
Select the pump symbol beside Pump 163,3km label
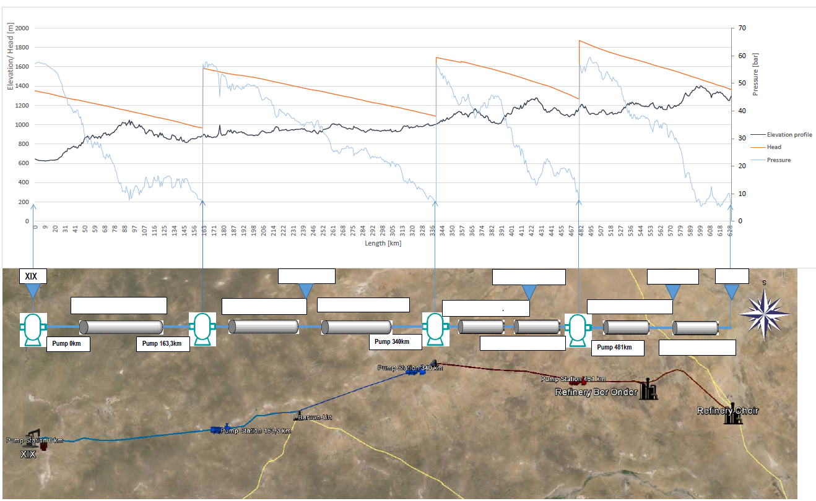pos(202,329)
